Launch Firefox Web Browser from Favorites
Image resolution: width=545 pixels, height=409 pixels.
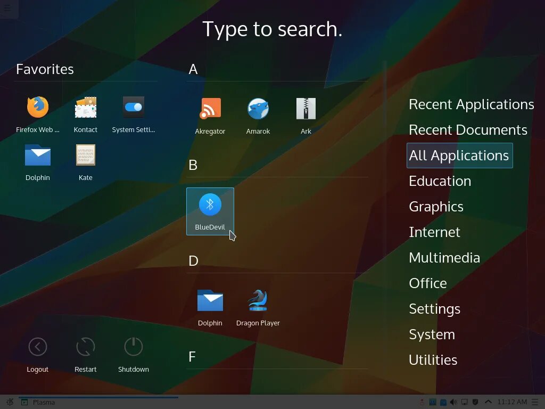pyautogui.click(x=38, y=114)
